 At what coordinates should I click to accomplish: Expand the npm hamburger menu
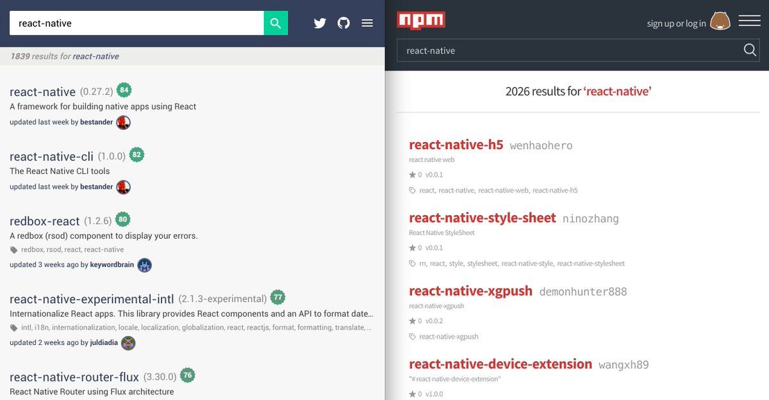(749, 20)
